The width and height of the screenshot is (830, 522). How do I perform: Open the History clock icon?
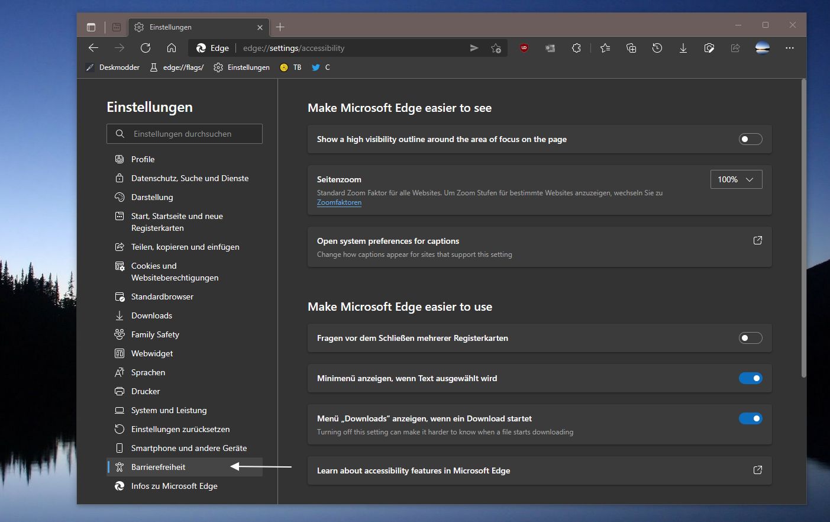(657, 48)
